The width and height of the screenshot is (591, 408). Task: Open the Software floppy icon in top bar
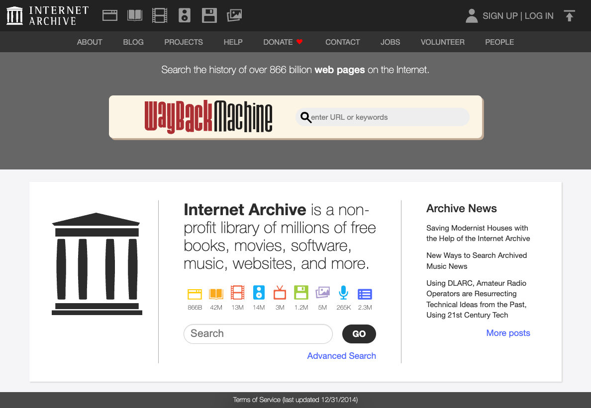click(209, 15)
